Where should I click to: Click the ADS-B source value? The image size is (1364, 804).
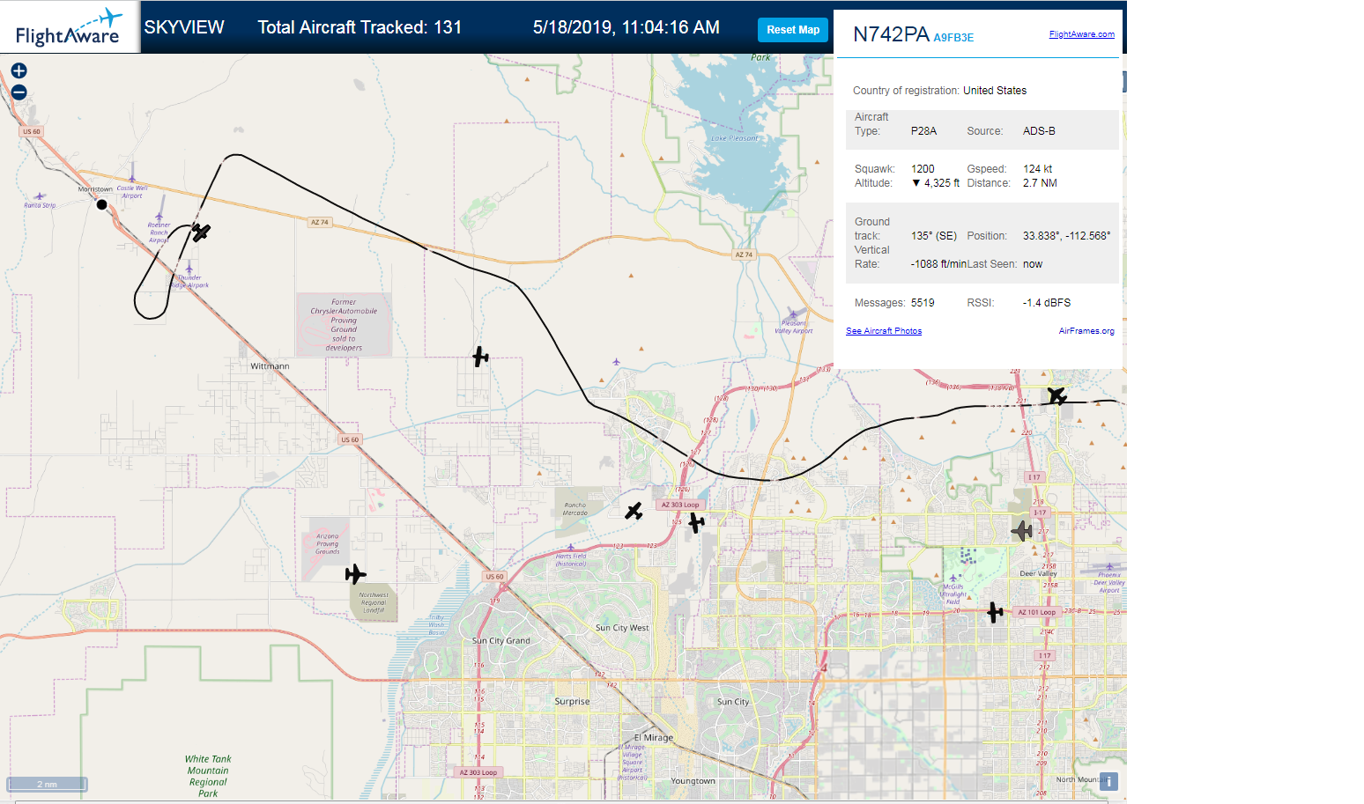[x=1039, y=131]
